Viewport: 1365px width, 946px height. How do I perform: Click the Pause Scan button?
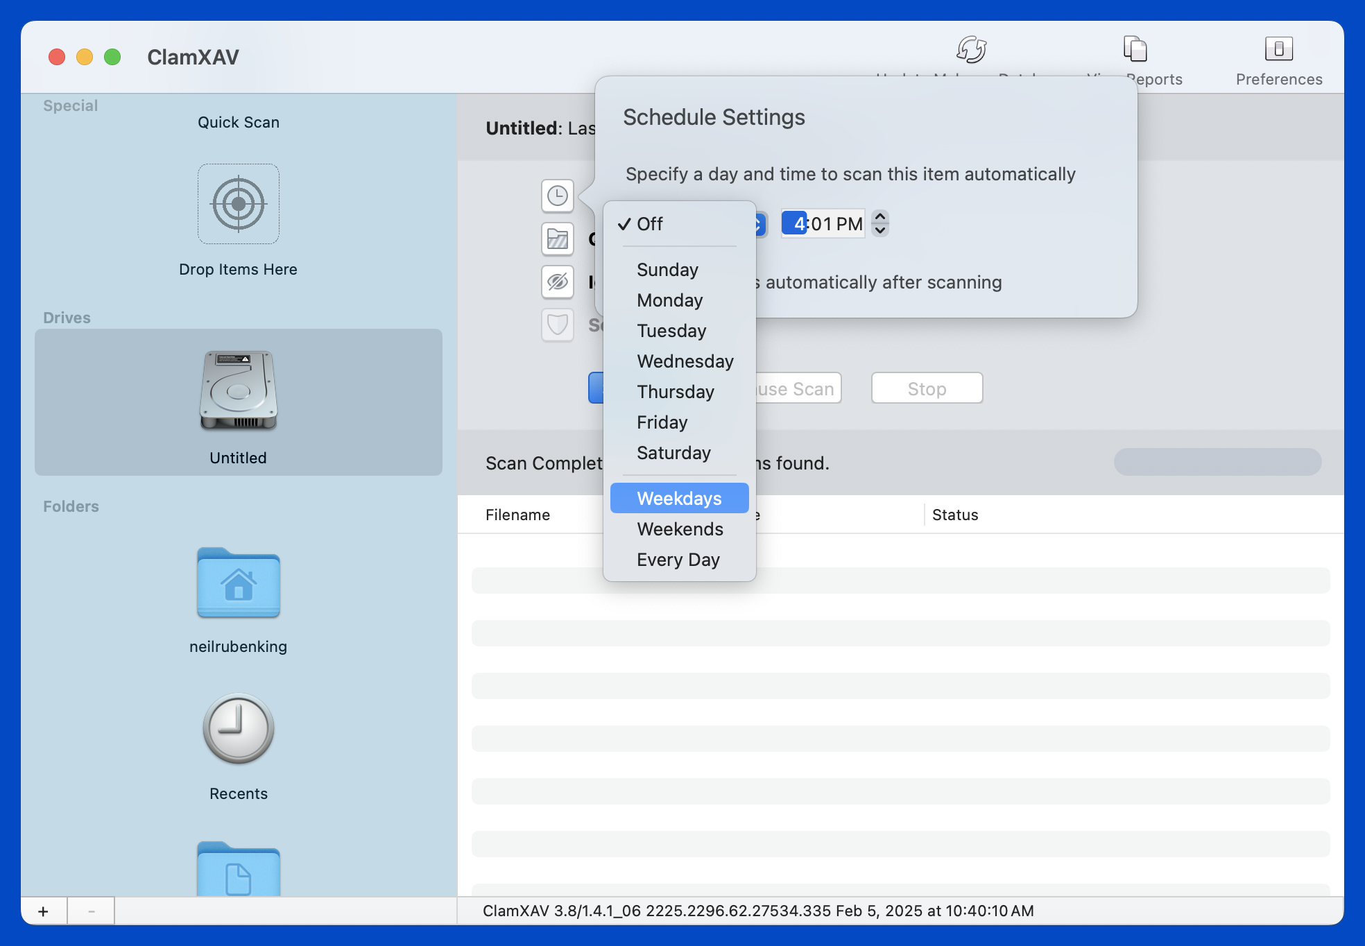798,388
